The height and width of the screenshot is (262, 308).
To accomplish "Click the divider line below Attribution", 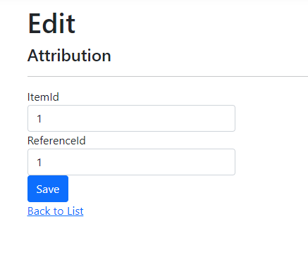I will tap(168, 76).
